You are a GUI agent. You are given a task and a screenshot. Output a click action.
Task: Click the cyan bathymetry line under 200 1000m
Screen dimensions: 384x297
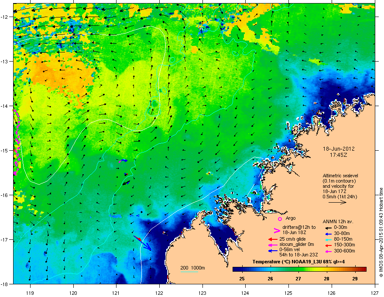coord(189,272)
